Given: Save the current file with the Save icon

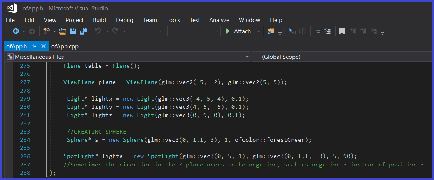Looking at the screenshot, I should tap(73, 31).
